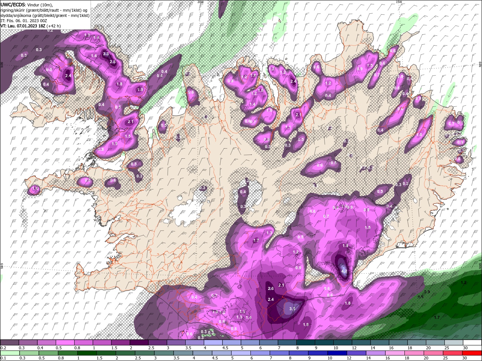
Task: Click the UWC/ECDS title text
Action: click(x=13, y=5)
